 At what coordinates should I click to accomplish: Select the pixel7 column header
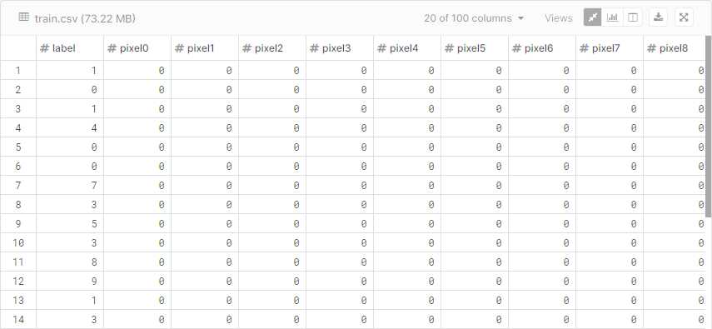[x=610, y=48]
